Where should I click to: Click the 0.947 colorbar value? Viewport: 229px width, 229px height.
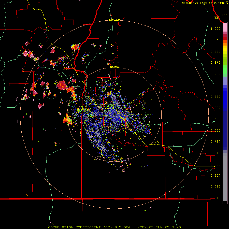tap(216, 40)
